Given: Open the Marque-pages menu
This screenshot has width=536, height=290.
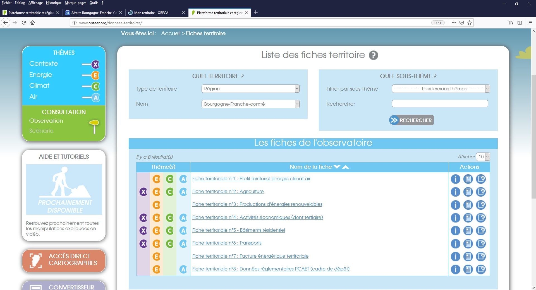Looking at the screenshot, I should (x=75, y=3).
